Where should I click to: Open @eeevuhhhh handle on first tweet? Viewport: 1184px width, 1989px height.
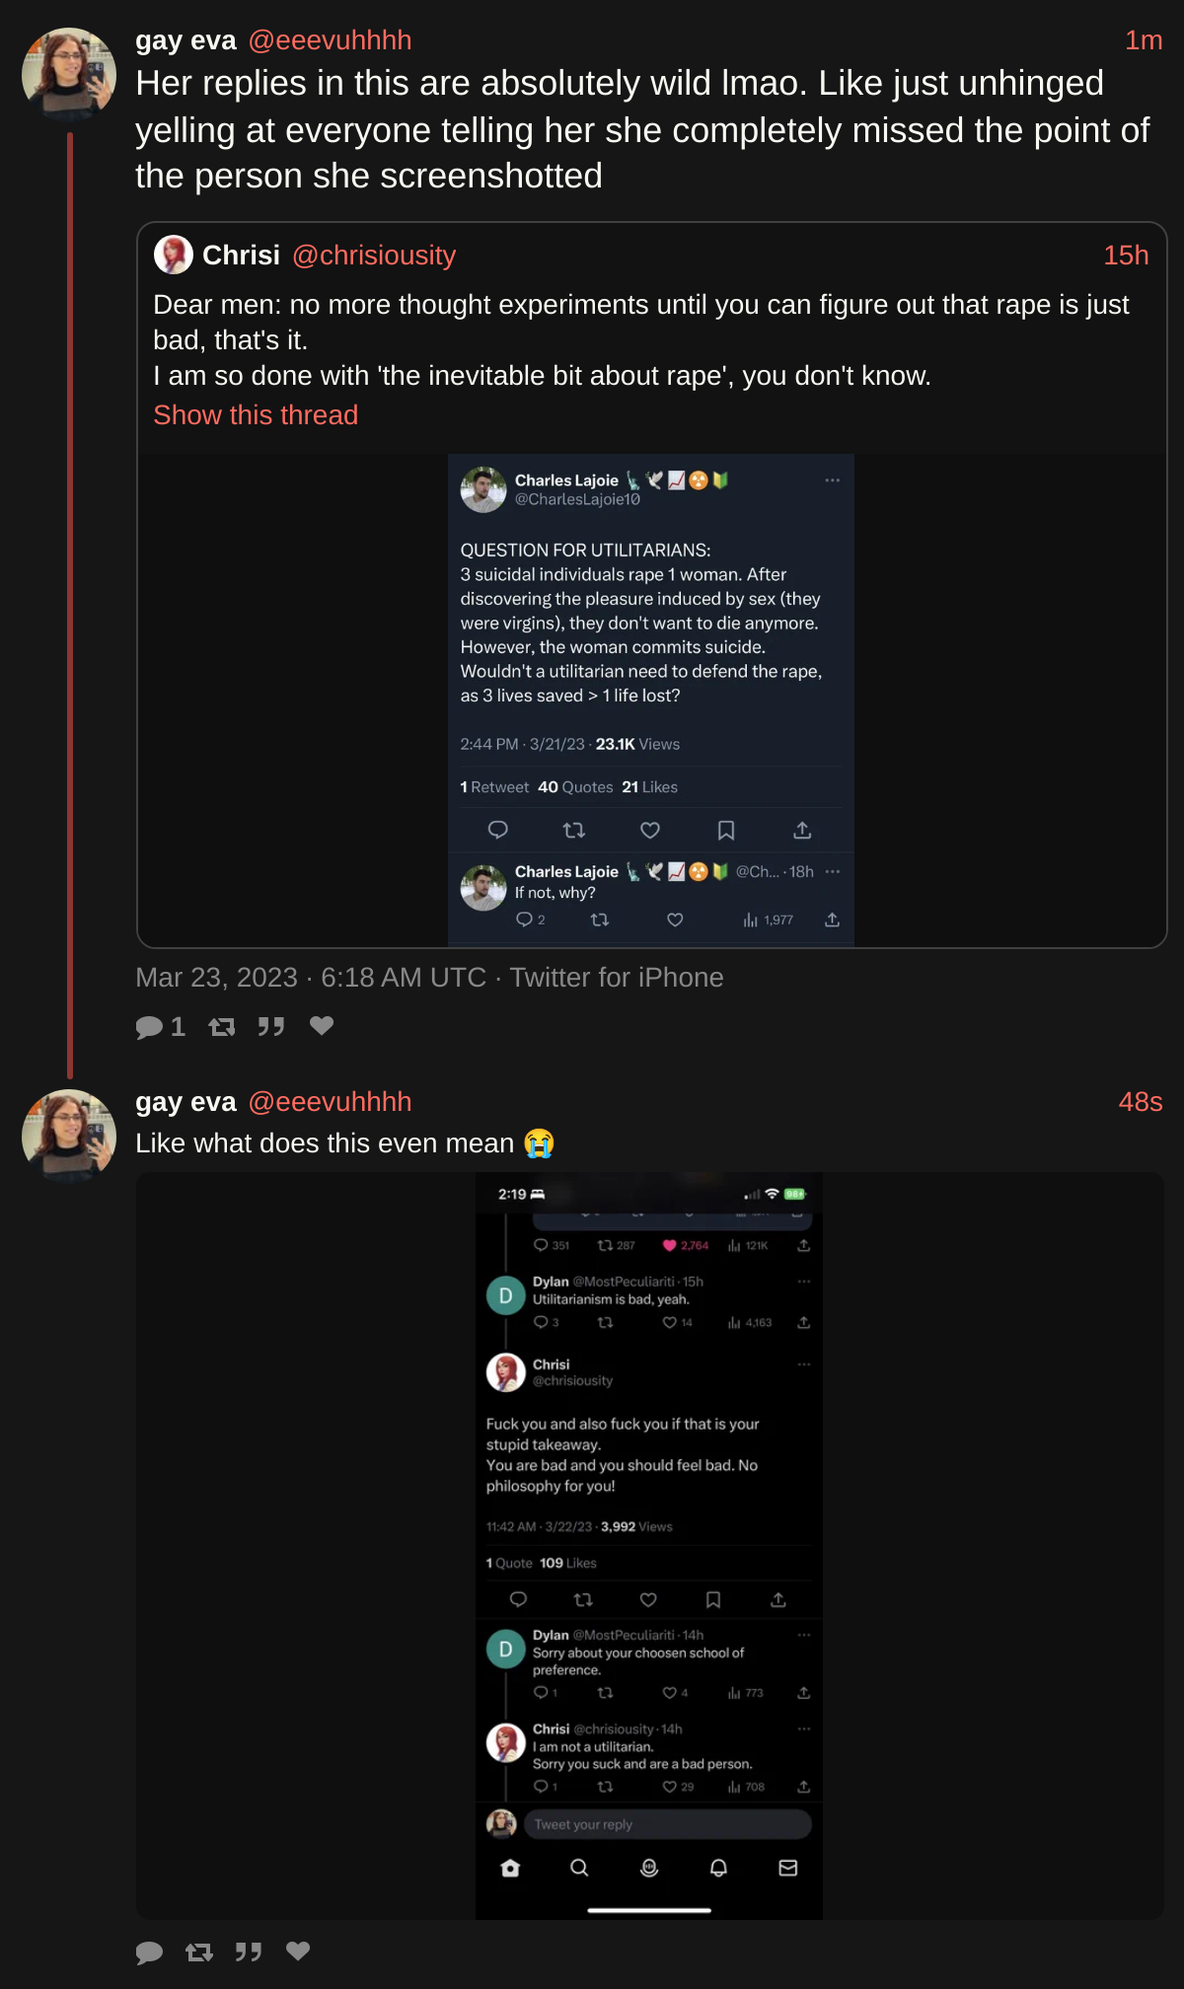coord(330,40)
